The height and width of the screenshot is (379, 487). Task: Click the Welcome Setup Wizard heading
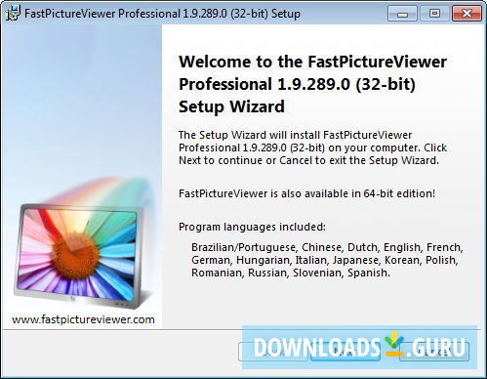[x=313, y=84]
